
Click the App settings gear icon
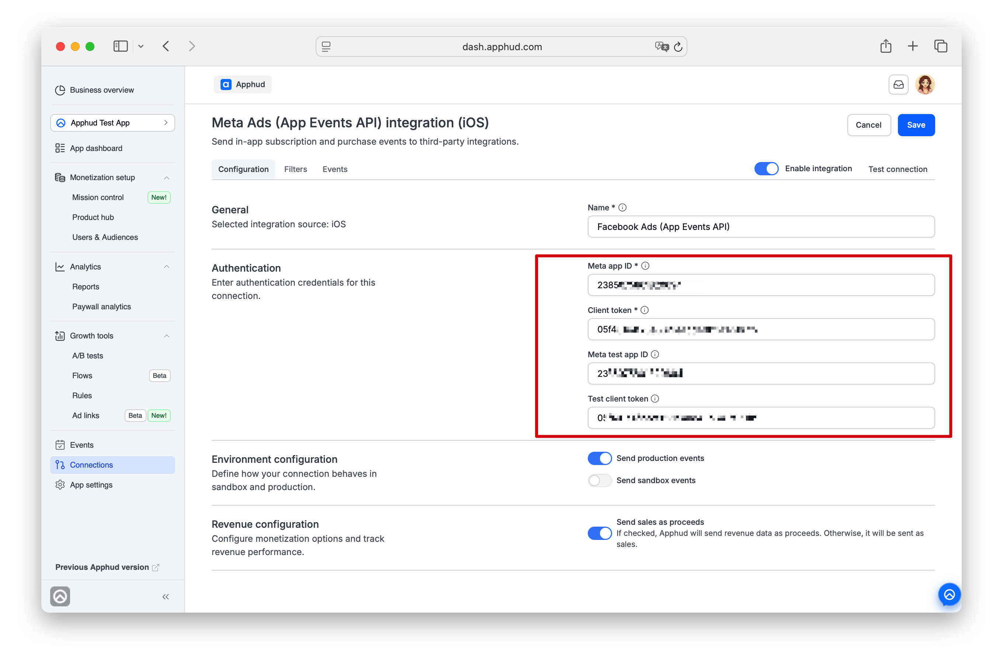(x=60, y=485)
